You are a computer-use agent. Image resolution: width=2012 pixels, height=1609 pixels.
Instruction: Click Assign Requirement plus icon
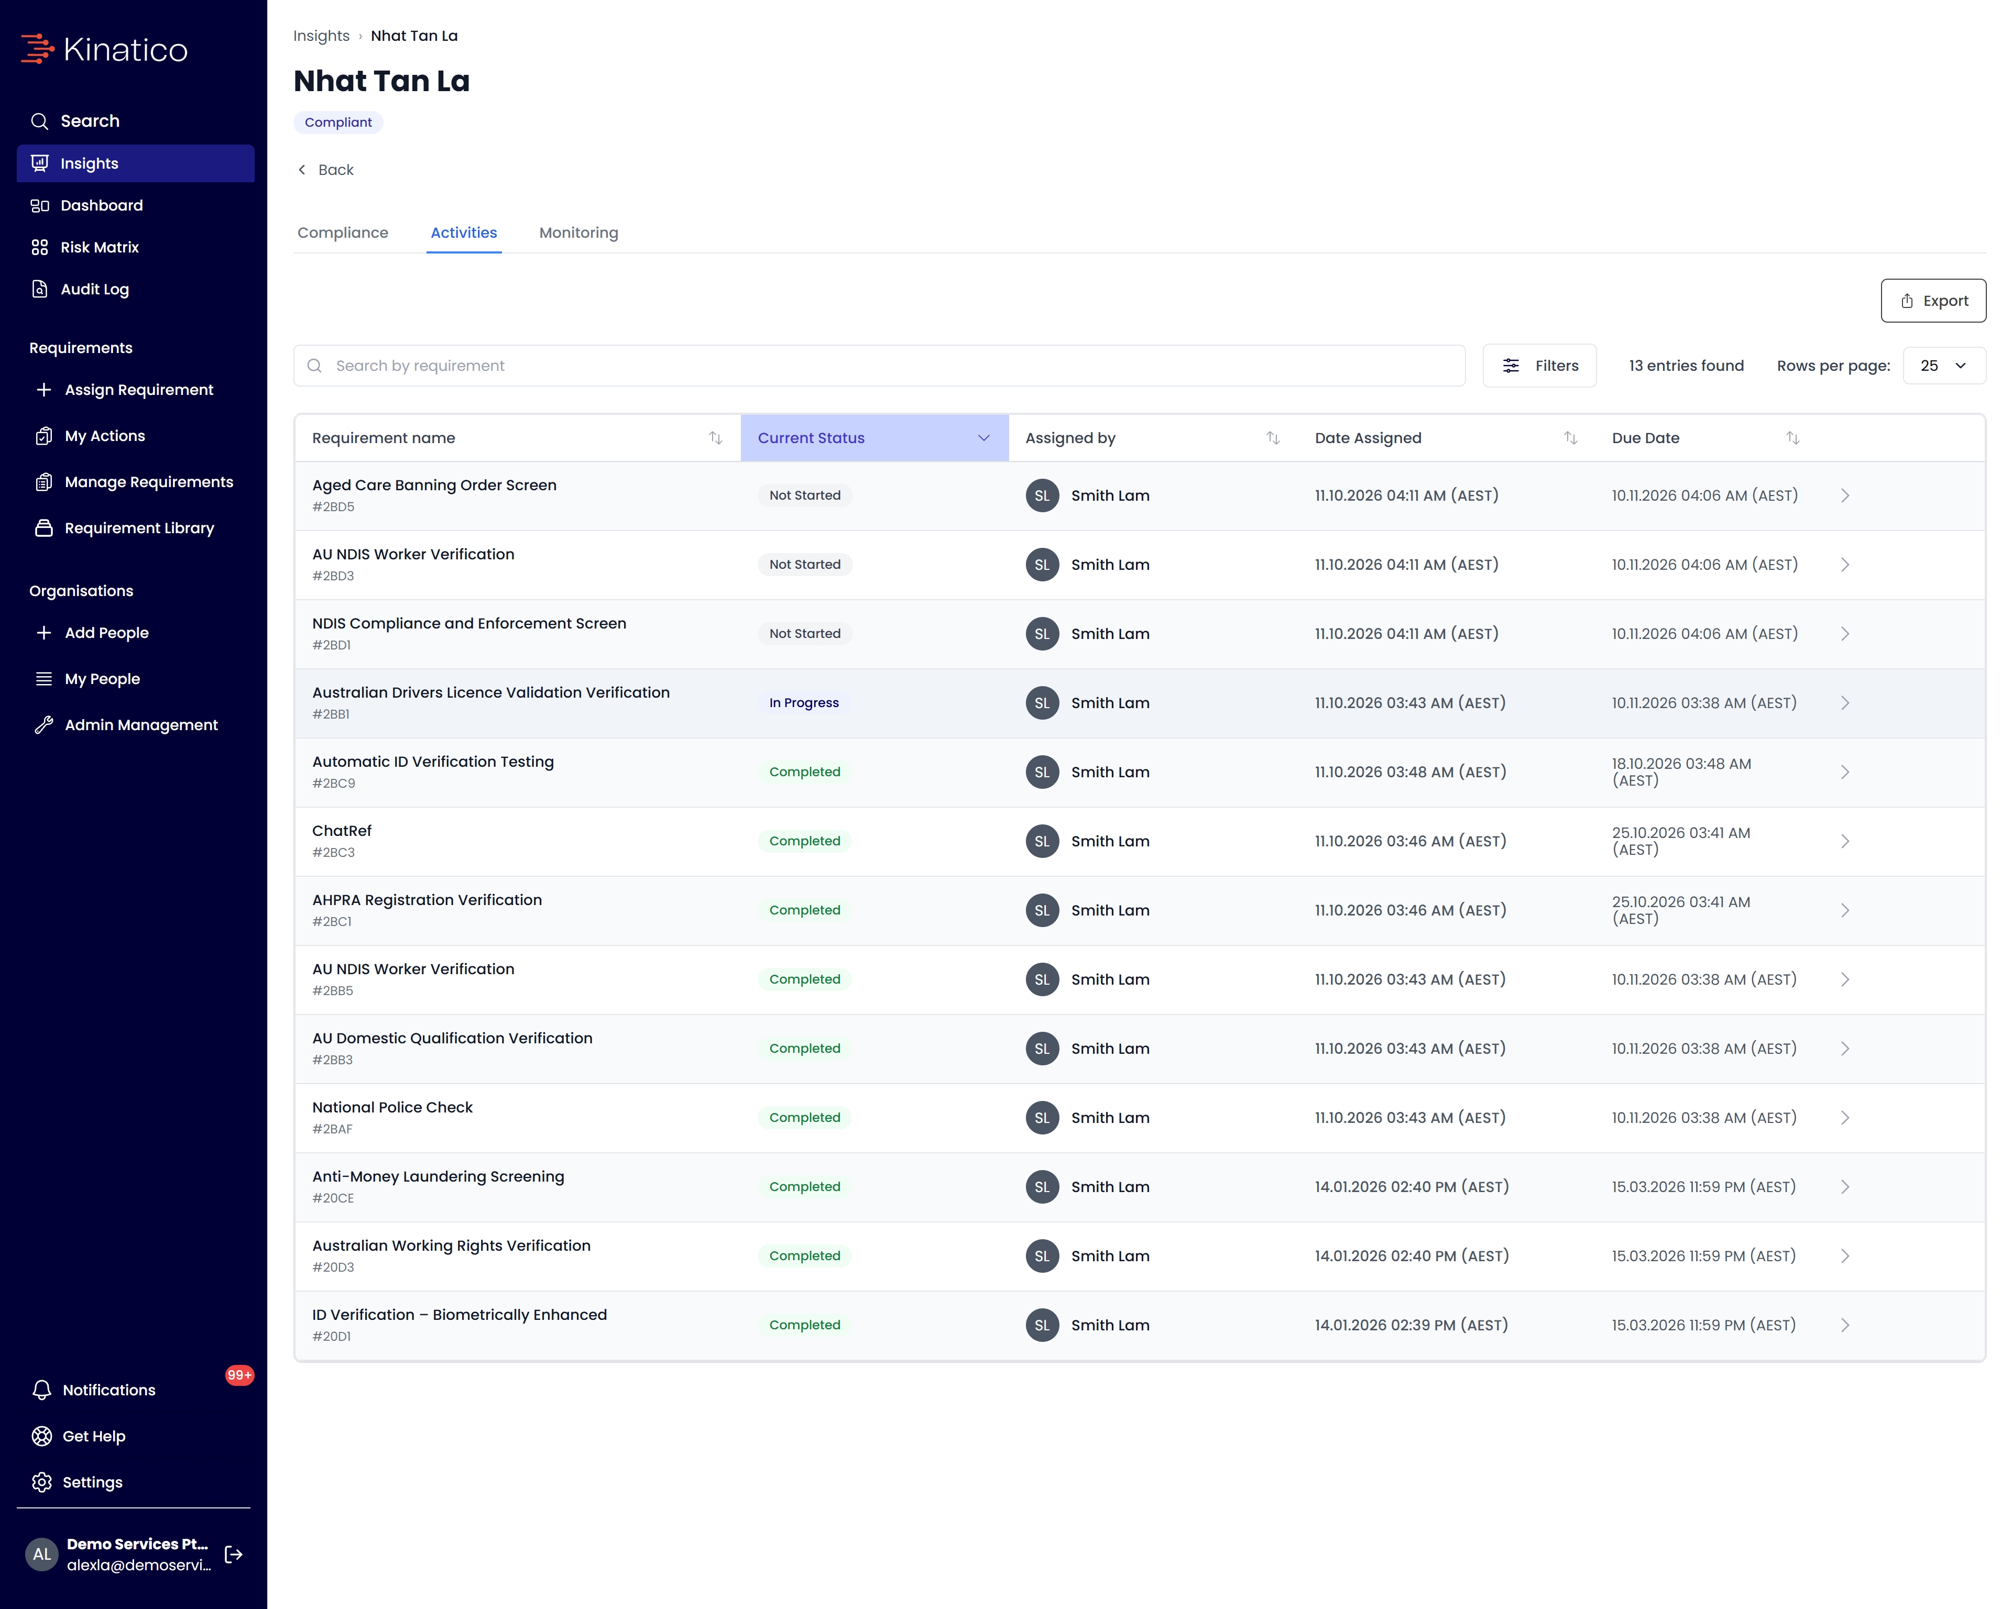43,390
